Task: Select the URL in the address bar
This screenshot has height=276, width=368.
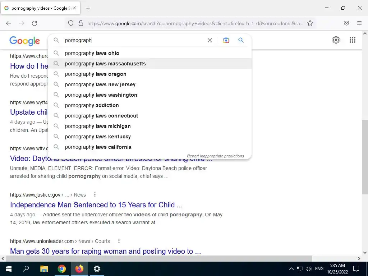Action: click(195, 23)
